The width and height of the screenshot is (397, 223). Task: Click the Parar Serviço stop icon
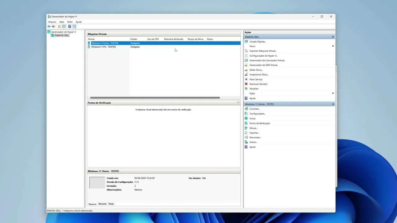(246, 79)
